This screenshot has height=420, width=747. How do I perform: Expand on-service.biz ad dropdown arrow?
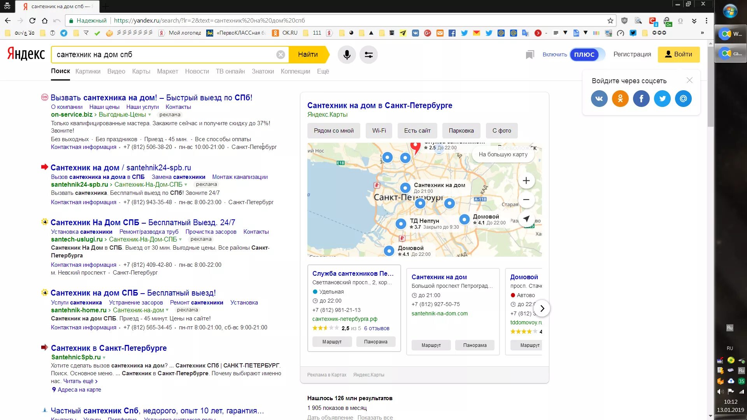coord(150,115)
